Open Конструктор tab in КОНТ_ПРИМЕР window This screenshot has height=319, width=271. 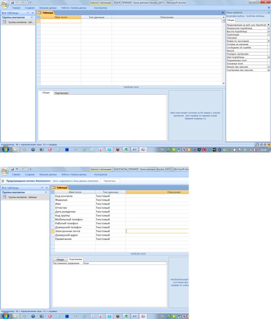click(x=100, y=8)
